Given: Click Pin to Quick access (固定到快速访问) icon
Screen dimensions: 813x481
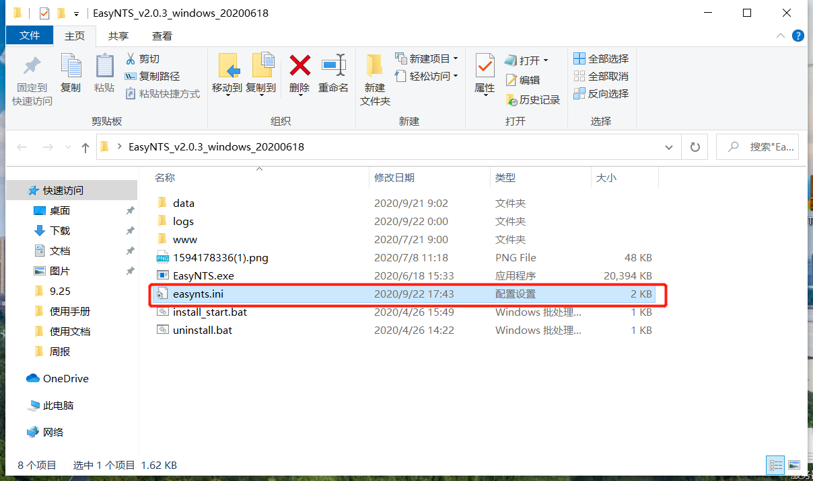Looking at the screenshot, I should [x=32, y=67].
